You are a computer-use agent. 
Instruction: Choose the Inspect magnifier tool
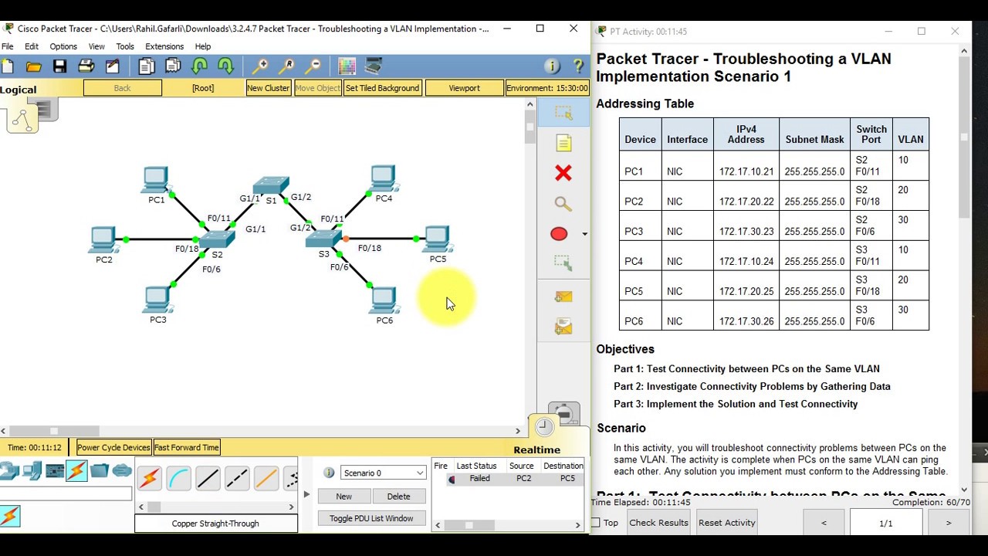click(563, 204)
